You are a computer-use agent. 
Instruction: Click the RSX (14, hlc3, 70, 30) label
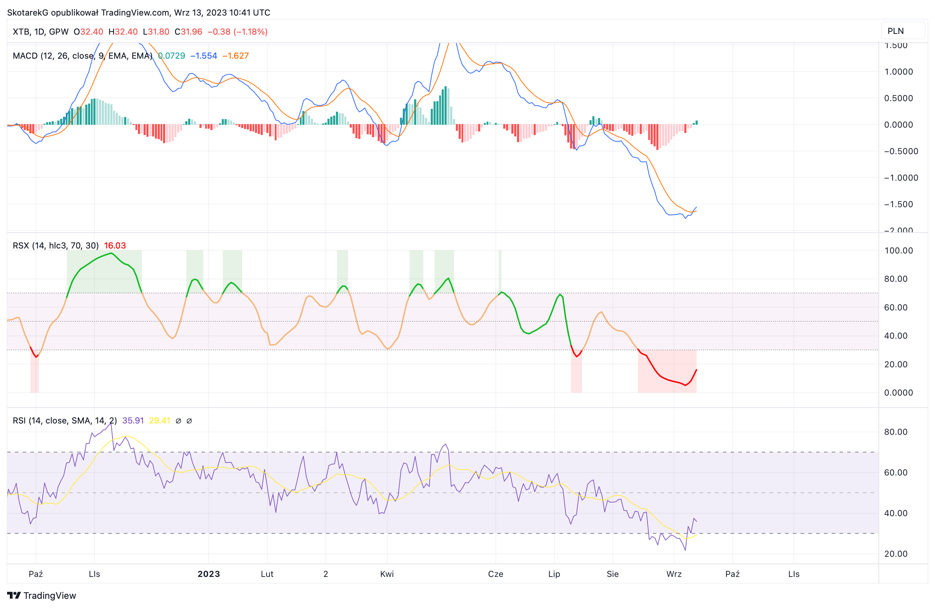(x=56, y=245)
